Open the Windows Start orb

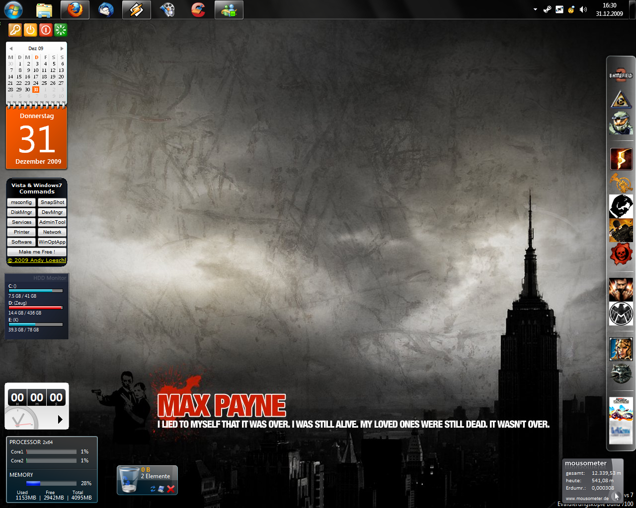(x=13, y=9)
